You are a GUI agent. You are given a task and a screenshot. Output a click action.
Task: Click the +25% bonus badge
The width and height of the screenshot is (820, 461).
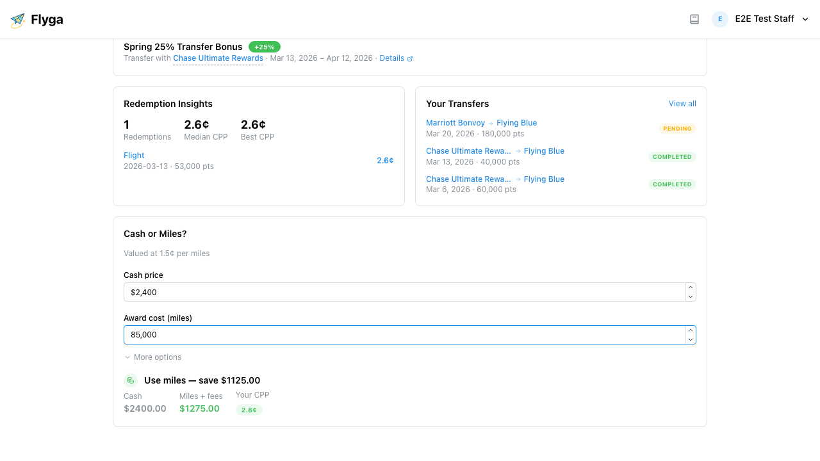click(x=265, y=47)
